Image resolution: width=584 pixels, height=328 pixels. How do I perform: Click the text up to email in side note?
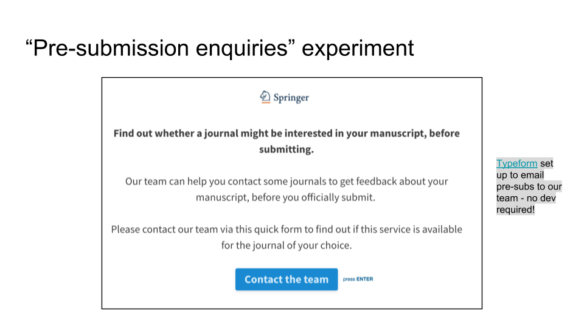coord(520,175)
